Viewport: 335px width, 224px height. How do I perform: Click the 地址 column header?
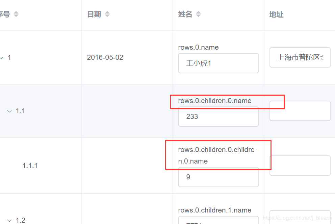[x=276, y=15]
